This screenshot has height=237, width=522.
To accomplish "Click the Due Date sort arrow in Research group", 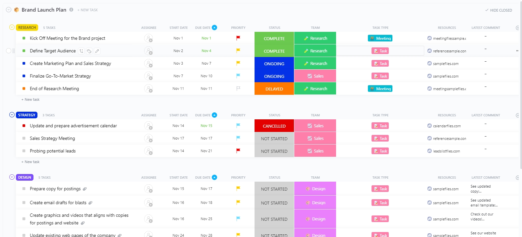I will [x=214, y=28].
